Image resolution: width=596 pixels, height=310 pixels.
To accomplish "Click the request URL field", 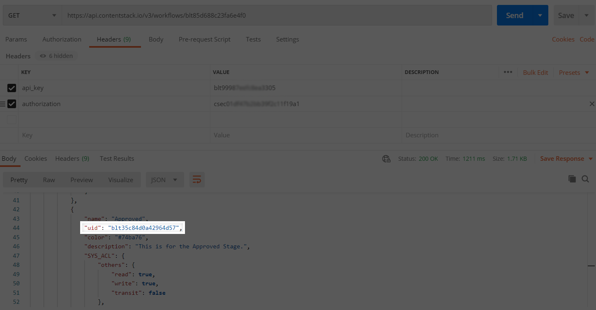I will [277, 15].
